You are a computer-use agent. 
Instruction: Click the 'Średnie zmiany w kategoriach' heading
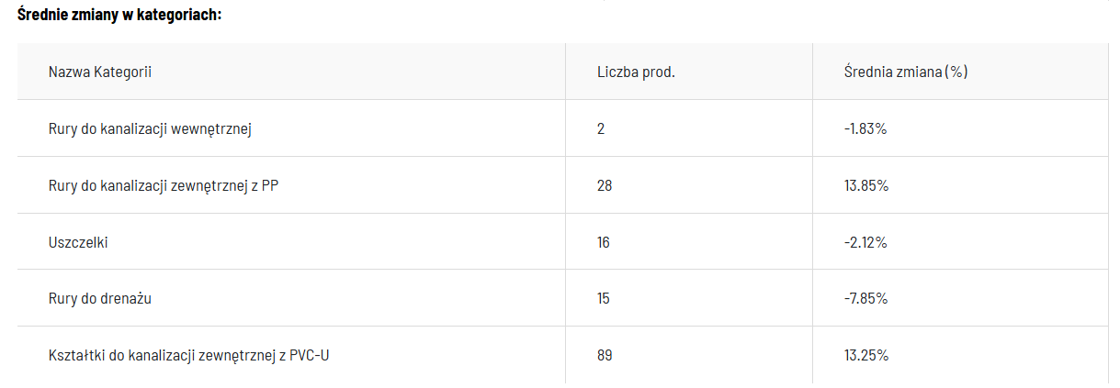tap(119, 16)
